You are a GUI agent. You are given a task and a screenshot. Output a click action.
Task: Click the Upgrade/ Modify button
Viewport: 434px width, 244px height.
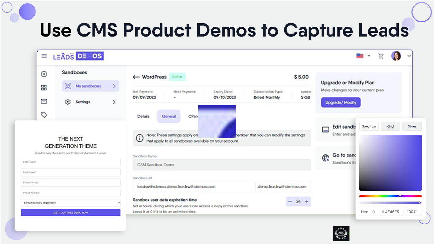[341, 103]
